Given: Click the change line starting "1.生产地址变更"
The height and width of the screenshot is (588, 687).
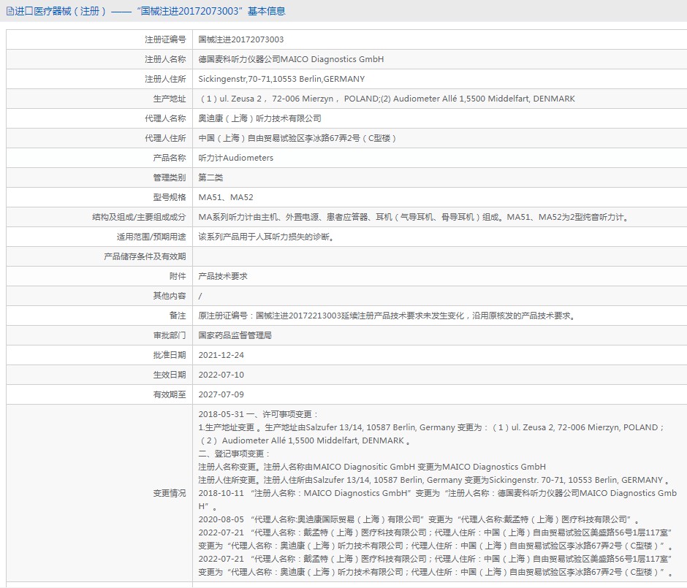Looking at the screenshot, I should point(431,434).
